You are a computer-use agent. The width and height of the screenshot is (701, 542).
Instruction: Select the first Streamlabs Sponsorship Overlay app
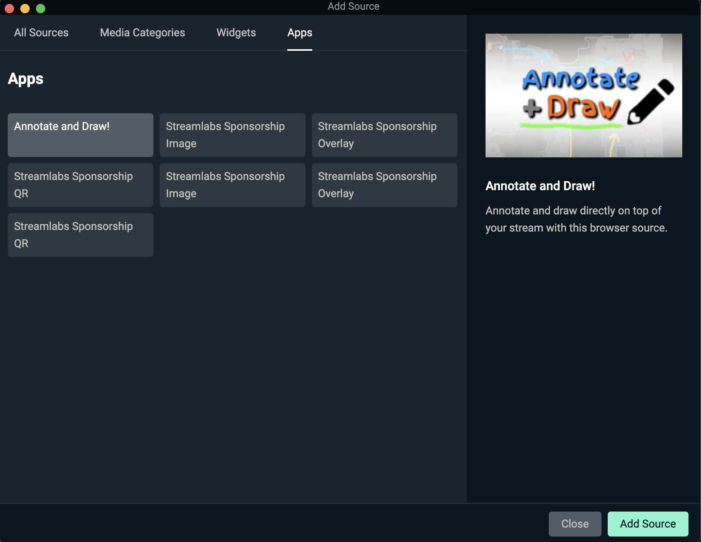pyautogui.click(x=384, y=135)
